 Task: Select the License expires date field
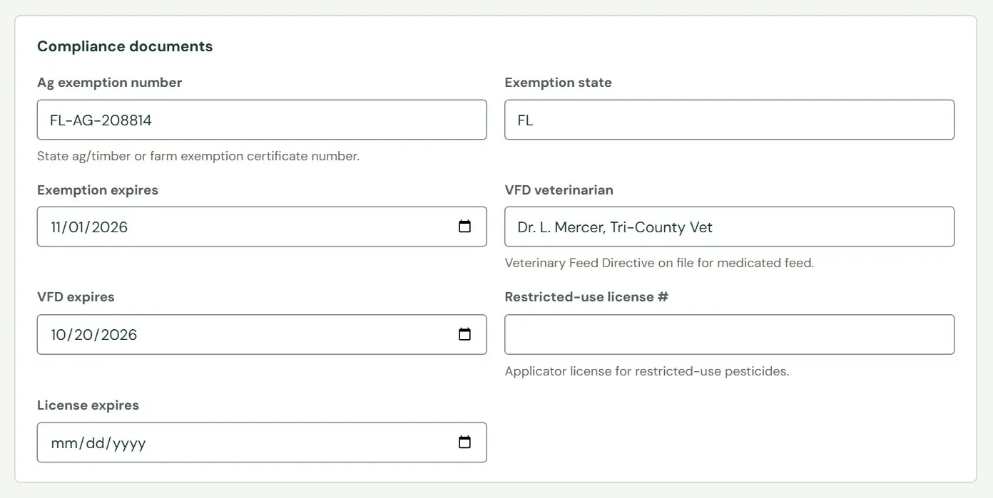click(262, 442)
